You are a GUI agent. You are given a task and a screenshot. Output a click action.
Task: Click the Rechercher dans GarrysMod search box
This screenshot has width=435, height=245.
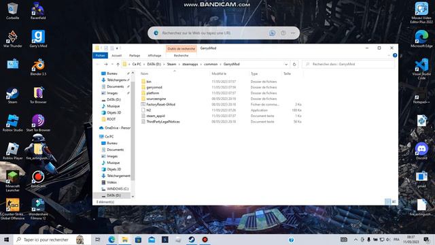tap(348, 64)
